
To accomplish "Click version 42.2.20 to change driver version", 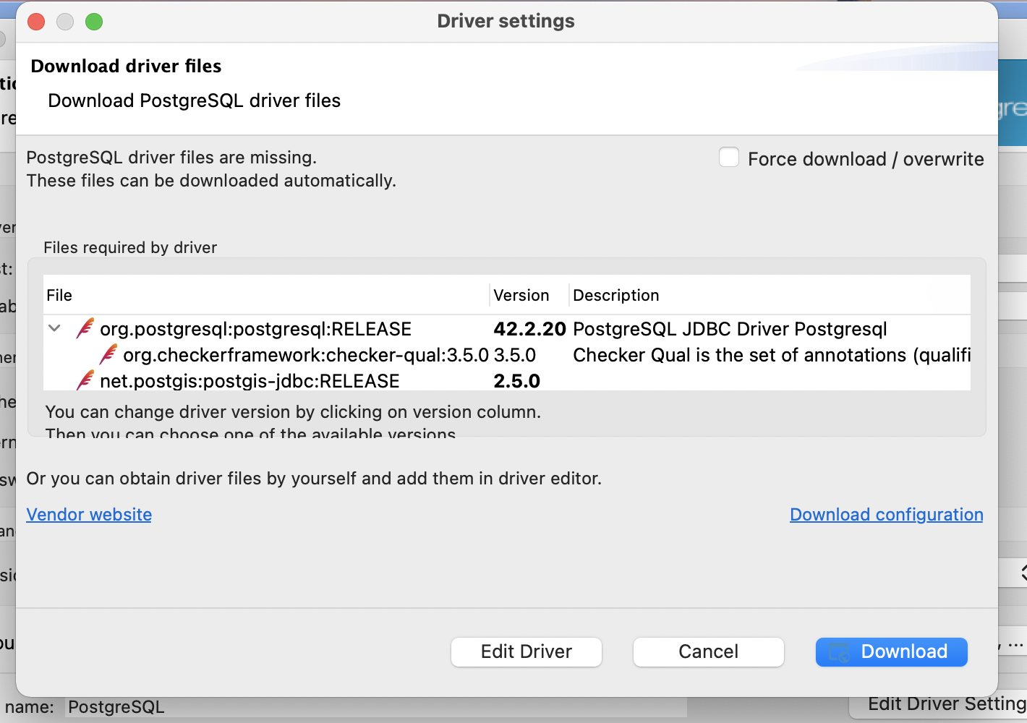I will [529, 329].
